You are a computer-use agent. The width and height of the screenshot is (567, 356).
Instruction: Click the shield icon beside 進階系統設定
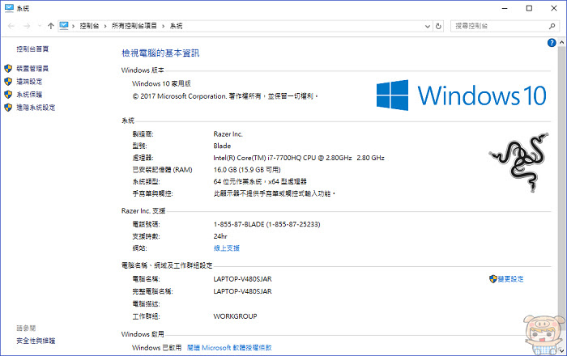point(8,108)
